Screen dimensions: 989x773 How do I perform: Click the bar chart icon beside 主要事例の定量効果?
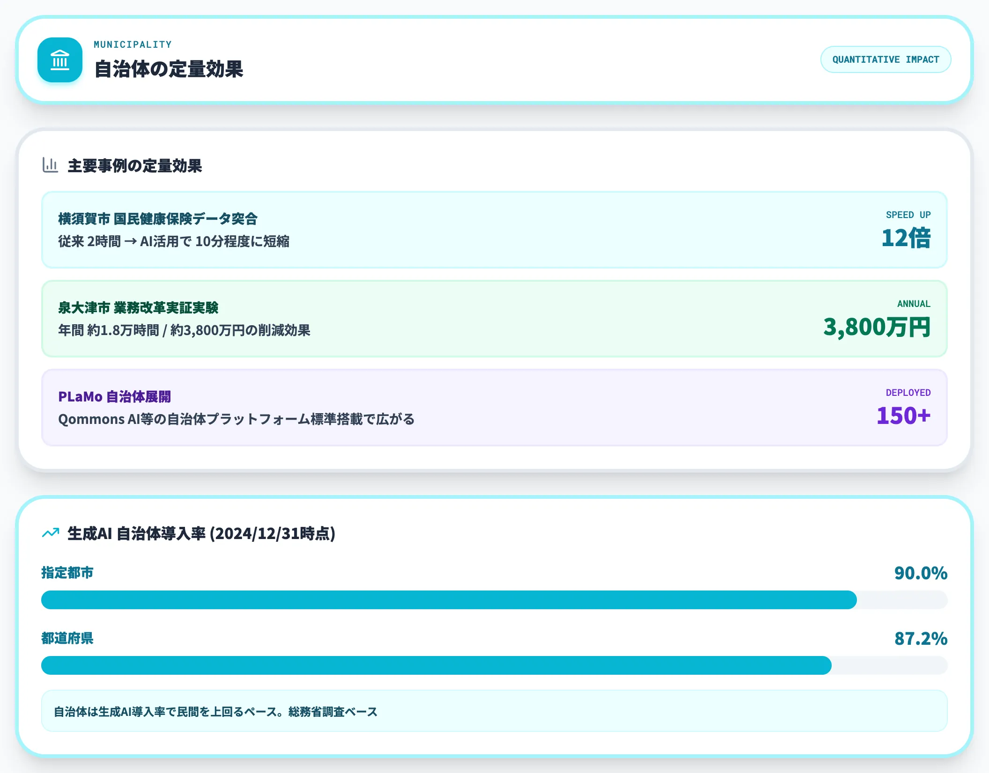click(x=50, y=165)
